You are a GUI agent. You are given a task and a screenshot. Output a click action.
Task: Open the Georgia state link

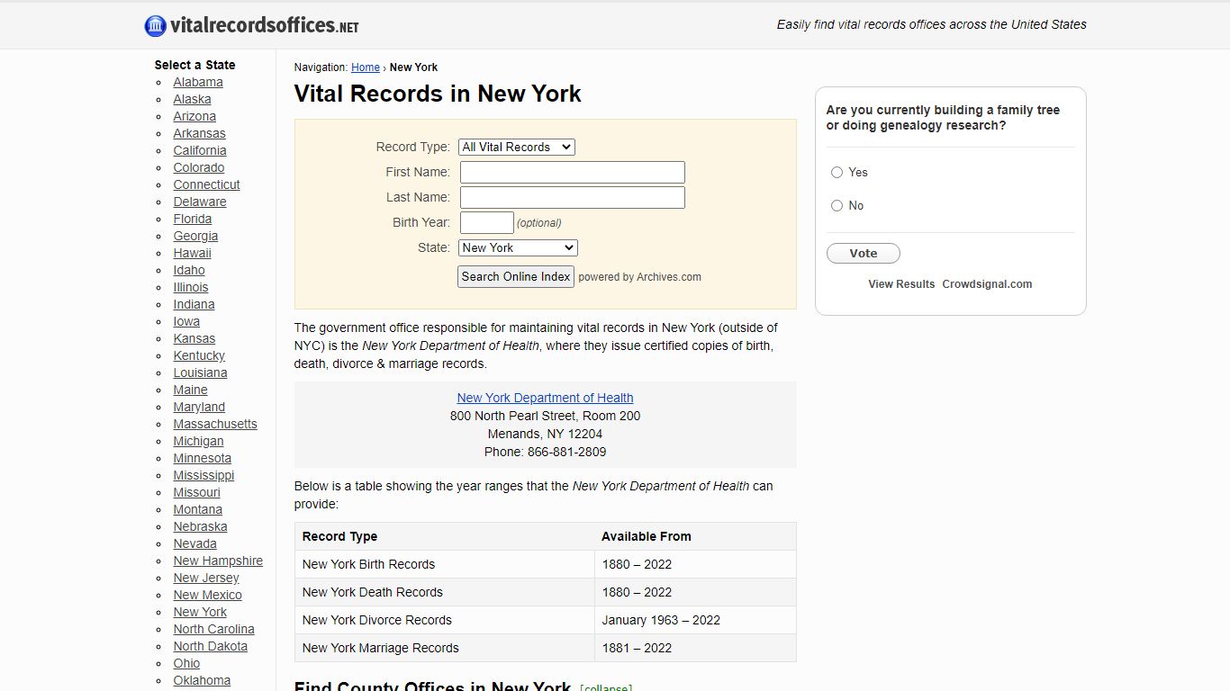(x=195, y=236)
